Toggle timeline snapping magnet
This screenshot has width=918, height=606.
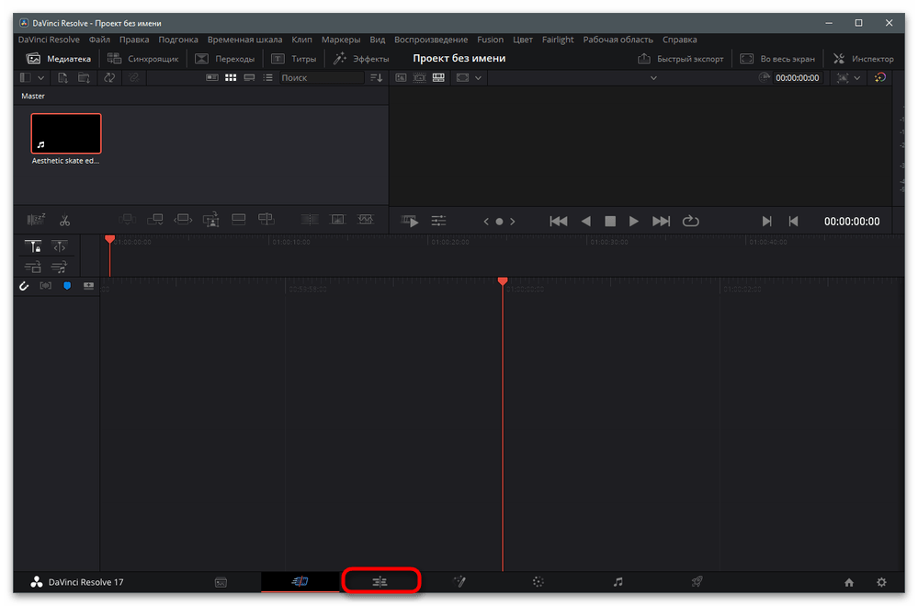pyautogui.click(x=23, y=286)
